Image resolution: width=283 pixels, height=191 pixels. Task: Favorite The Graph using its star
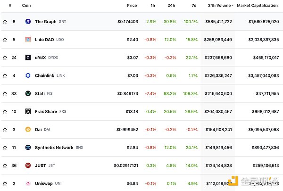[5, 22]
